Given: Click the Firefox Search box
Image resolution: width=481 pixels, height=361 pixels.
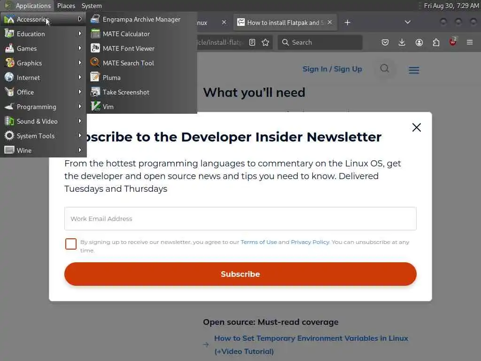Looking at the screenshot, I should coord(320,42).
